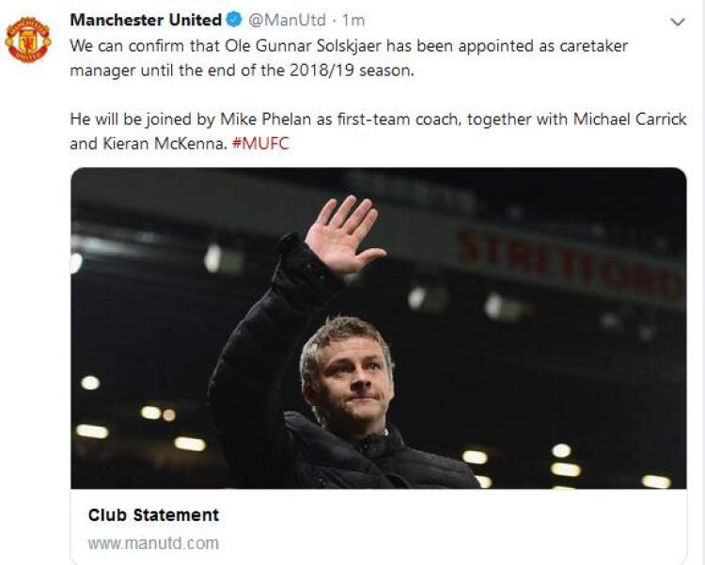Open the Manchester United display name
705x565 pixels.
[x=146, y=20]
